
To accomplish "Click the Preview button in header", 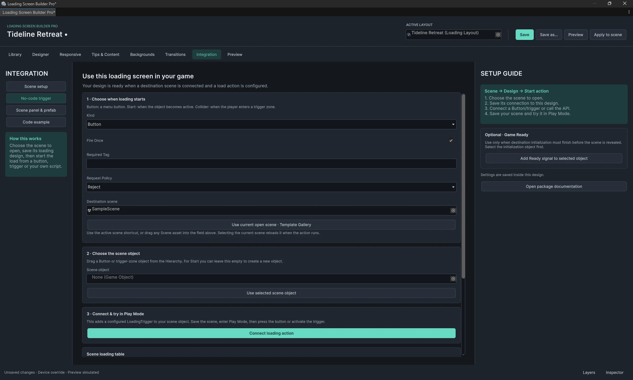I will pyautogui.click(x=576, y=35).
